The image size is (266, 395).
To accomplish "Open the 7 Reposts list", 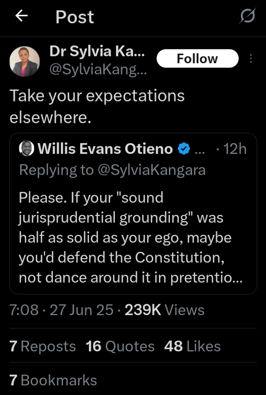I will [x=43, y=346].
